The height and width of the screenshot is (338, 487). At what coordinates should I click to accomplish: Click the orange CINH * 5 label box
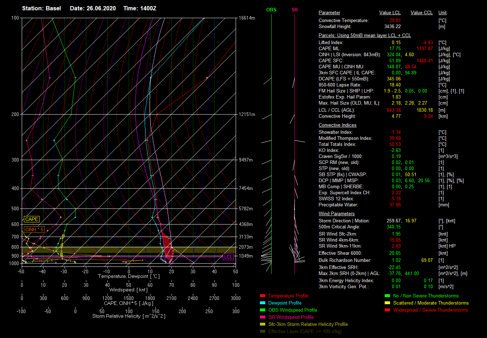[35, 229]
